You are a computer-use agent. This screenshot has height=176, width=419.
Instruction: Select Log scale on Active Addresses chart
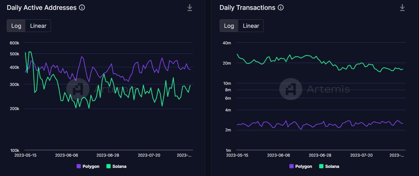click(16, 26)
